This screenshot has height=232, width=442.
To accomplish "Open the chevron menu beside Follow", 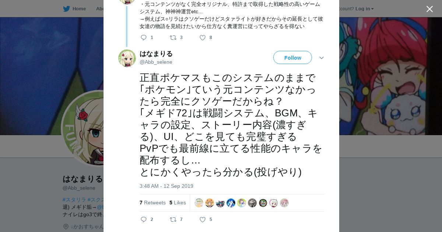I will (x=321, y=58).
